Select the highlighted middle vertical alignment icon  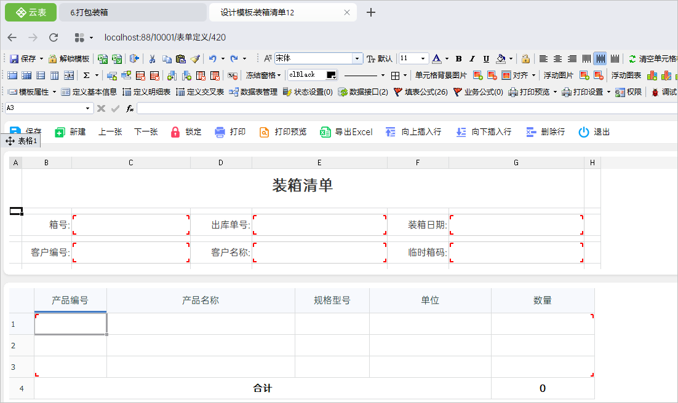pos(600,59)
